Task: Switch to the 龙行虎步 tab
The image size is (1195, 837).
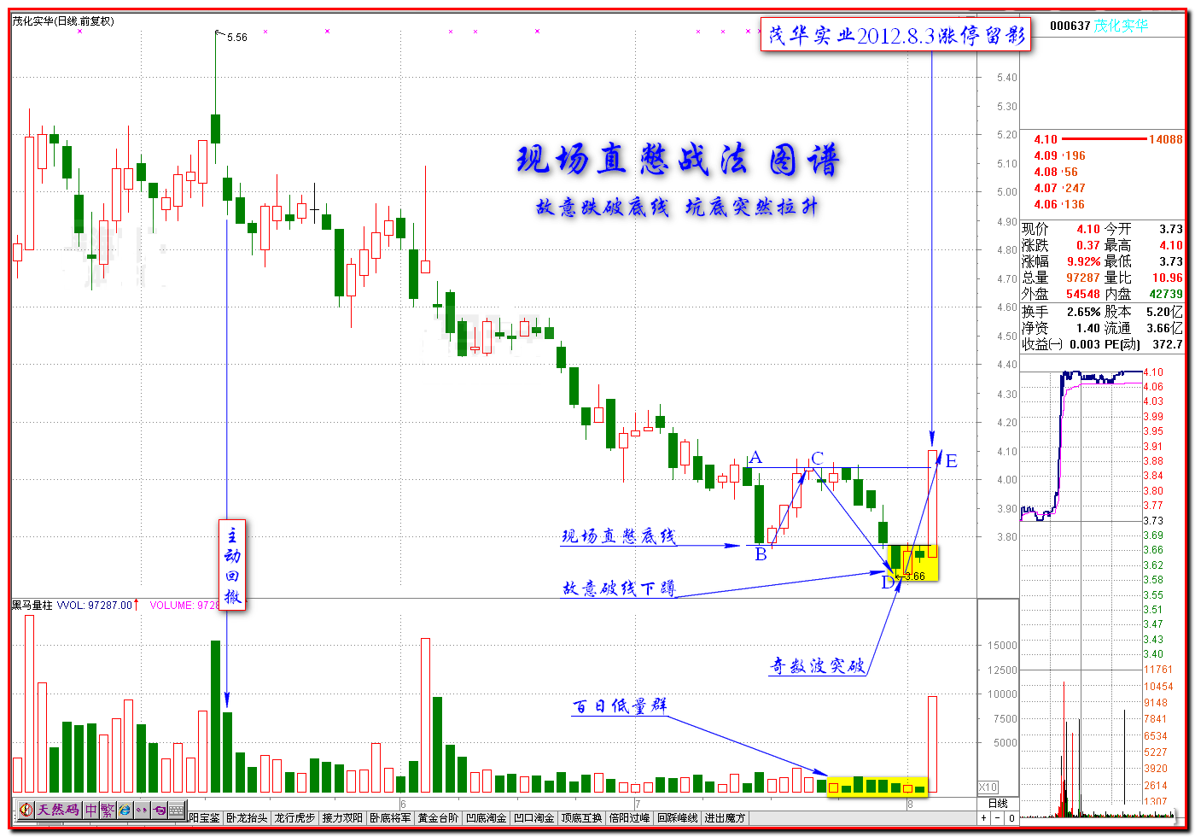Action: click(x=294, y=818)
